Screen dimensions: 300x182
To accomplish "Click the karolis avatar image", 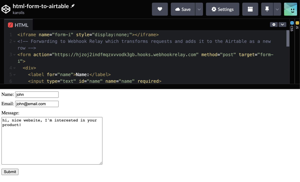I will (290, 9).
